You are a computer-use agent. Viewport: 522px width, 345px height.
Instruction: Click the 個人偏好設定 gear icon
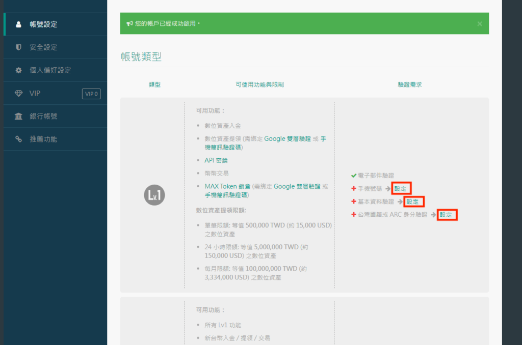(19, 70)
